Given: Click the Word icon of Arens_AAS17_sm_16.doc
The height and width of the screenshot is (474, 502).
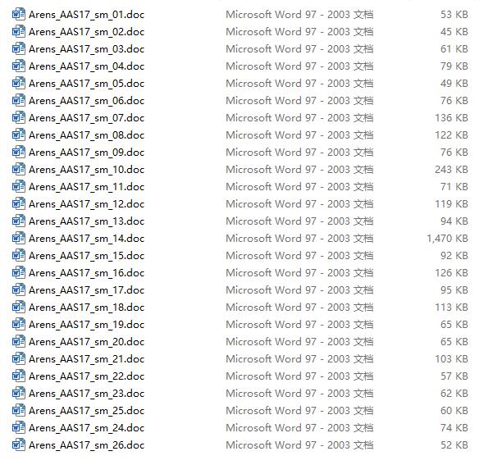Looking at the screenshot, I should coord(19,273).
